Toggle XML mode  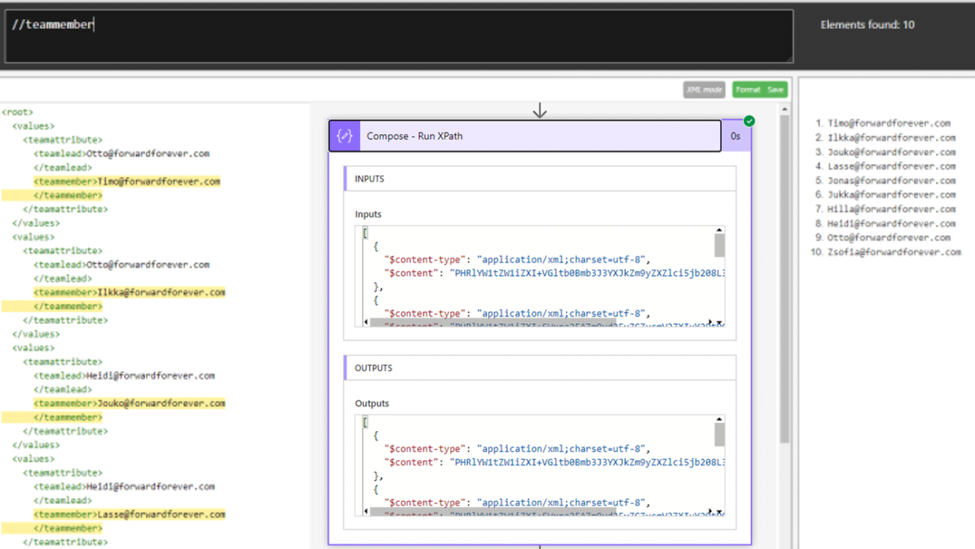click(703, 89)
